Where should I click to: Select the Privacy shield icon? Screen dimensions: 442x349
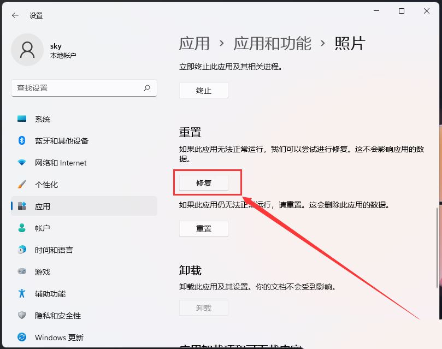[x=22, y=315]
